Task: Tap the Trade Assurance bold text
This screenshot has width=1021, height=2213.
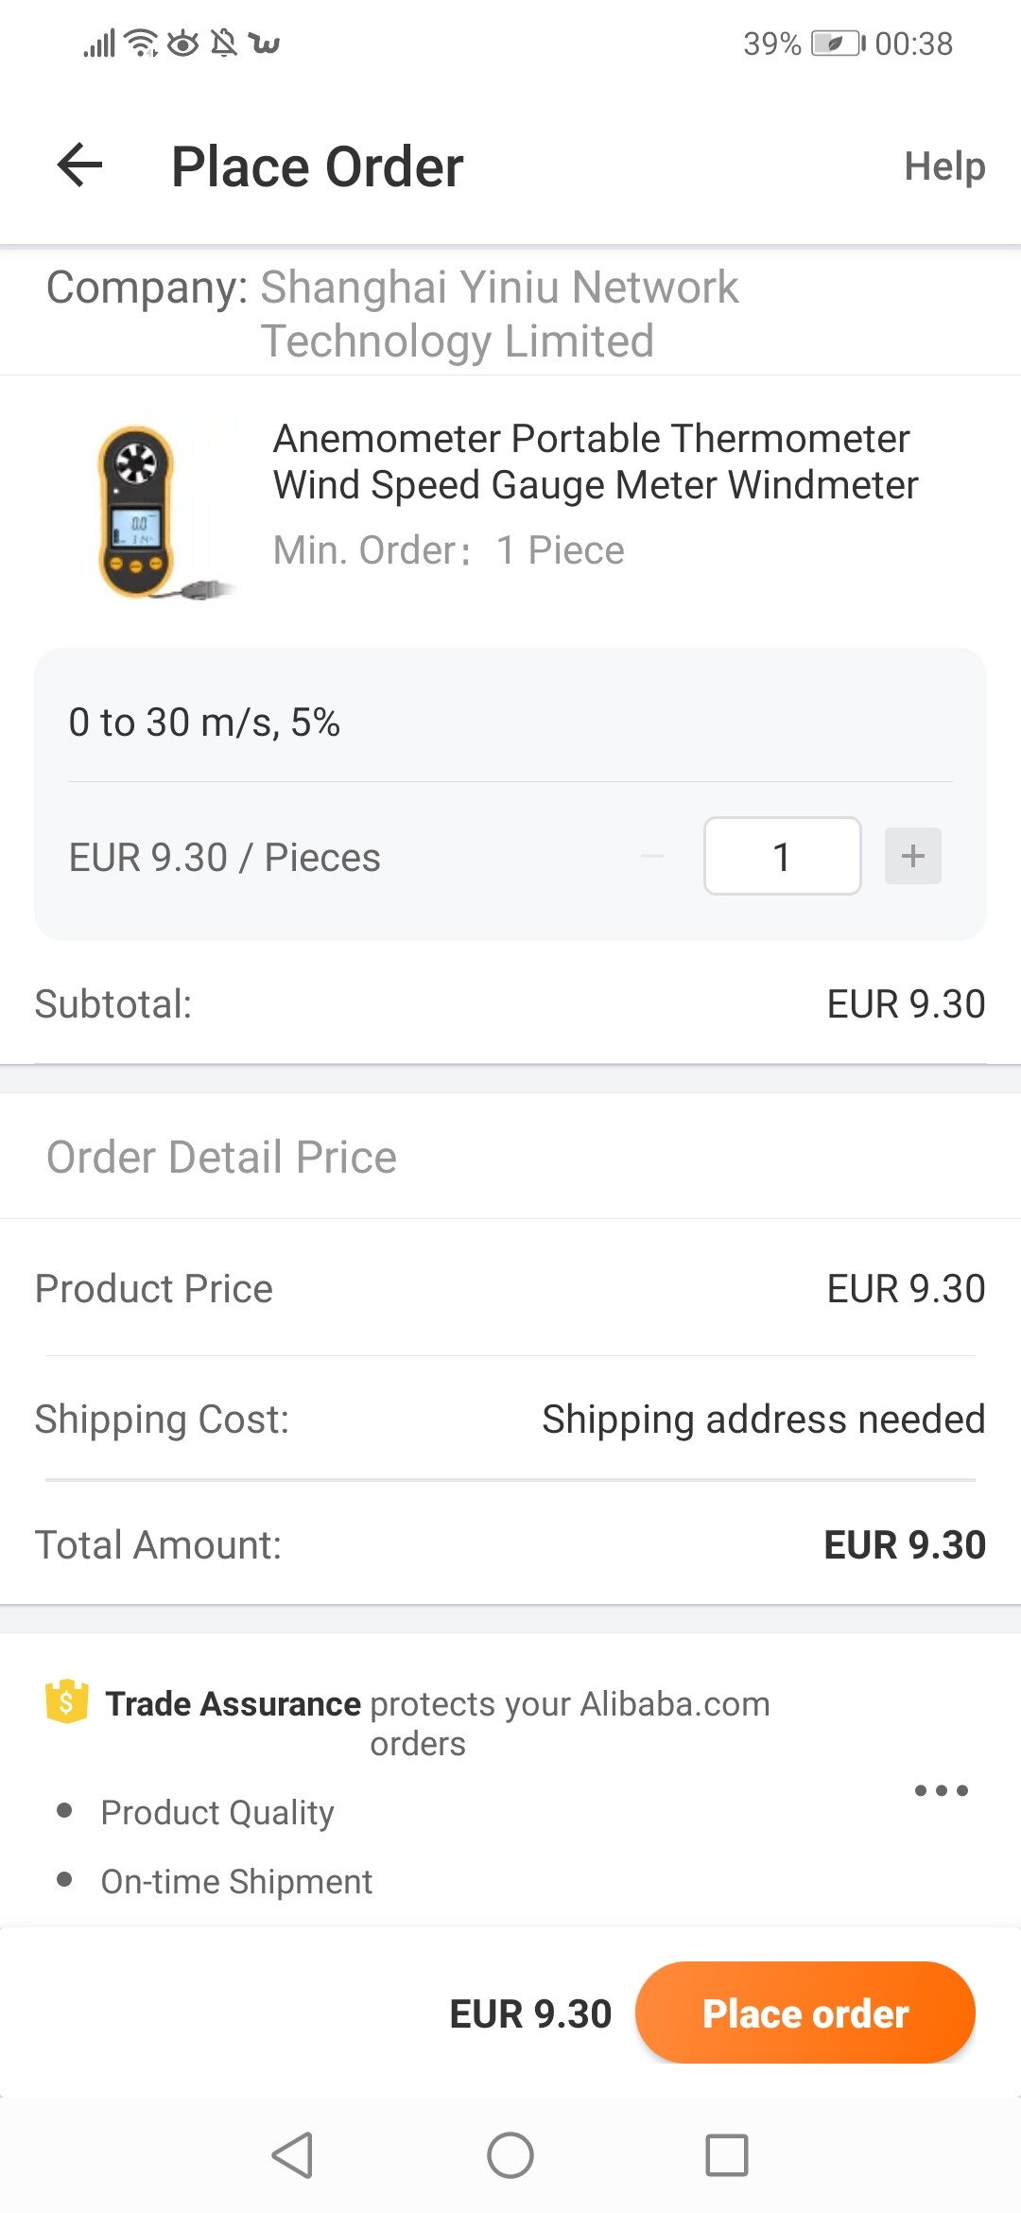Action: (x=233, y=1703)
